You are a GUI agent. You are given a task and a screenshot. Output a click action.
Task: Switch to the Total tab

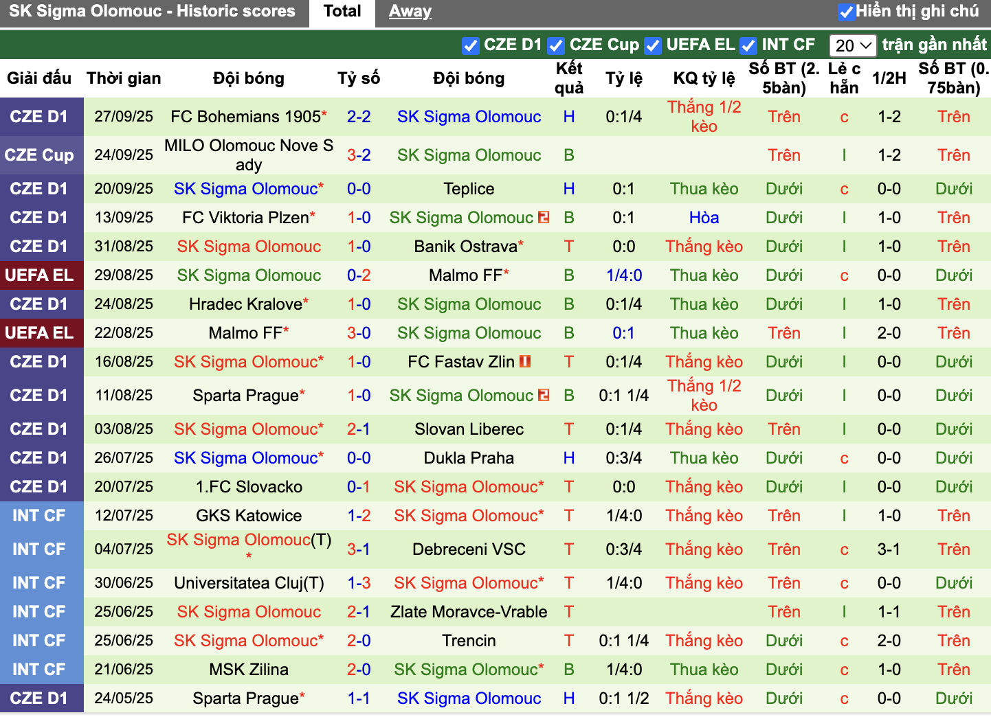click(342, 12)
